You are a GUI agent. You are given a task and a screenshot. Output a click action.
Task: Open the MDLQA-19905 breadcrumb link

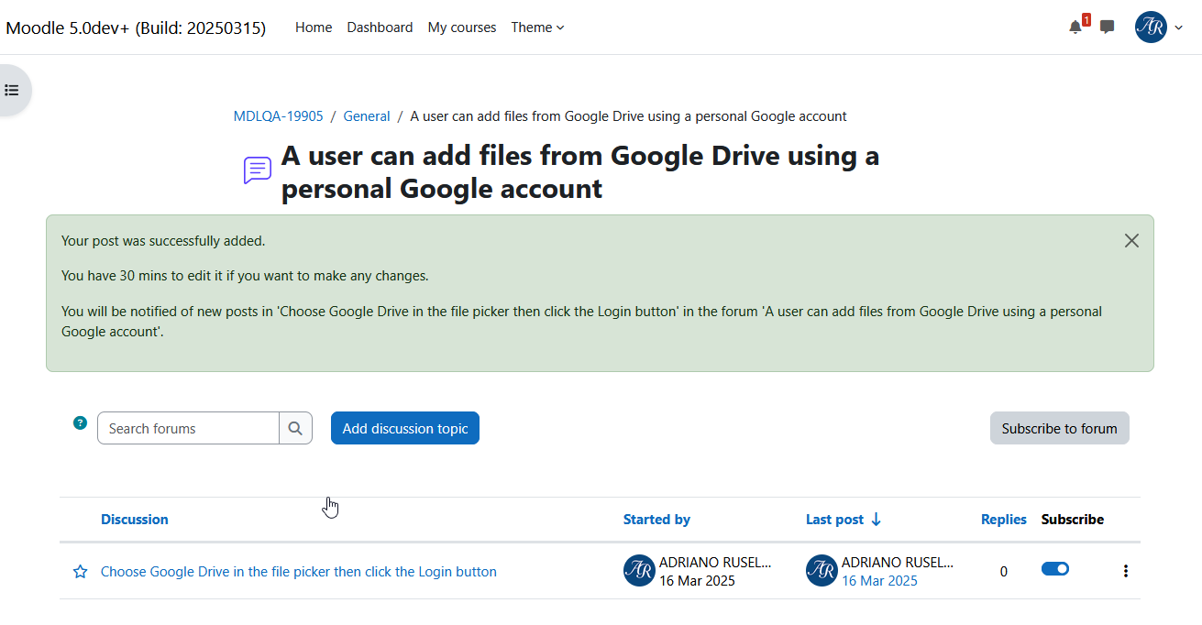pos(279,116)
